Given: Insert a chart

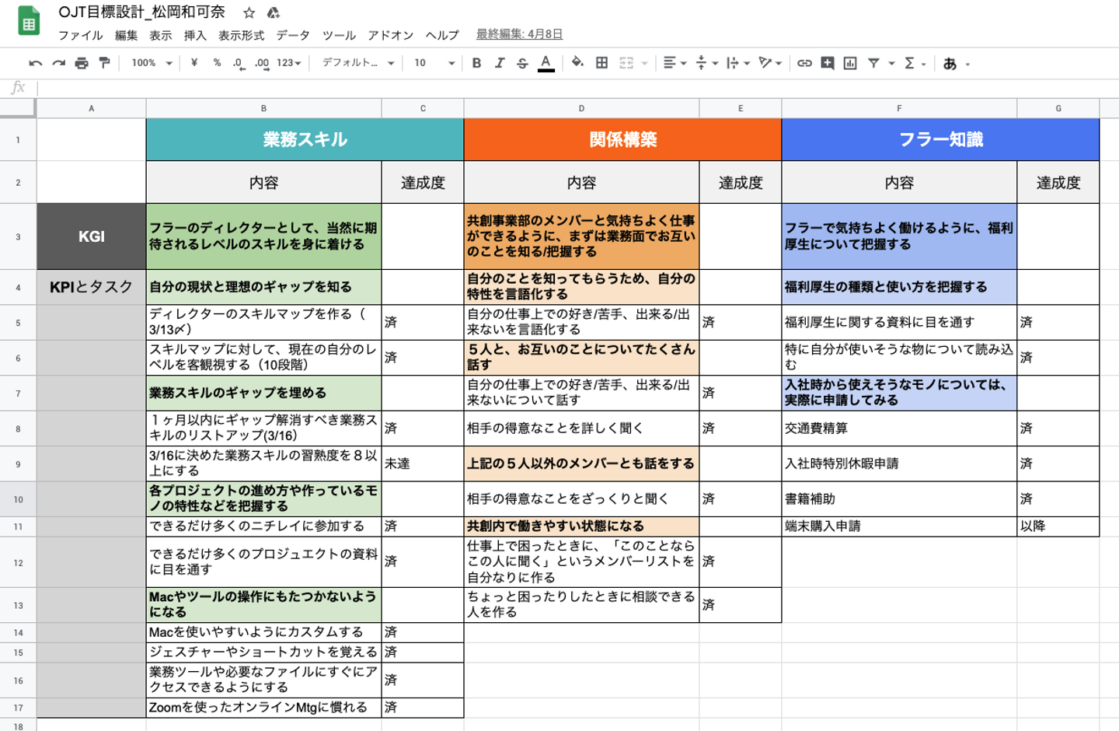Looking at the screenshot, I should [850, 63].
